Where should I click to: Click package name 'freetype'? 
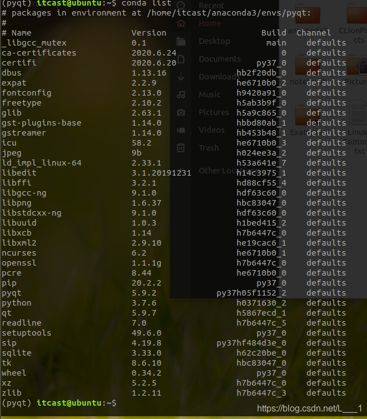pos(21,103)
